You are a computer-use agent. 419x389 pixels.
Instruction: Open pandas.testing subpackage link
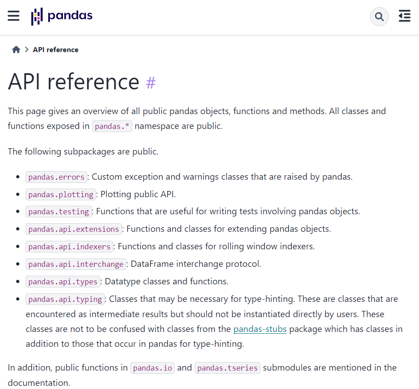pyautogui.click(x=58, y=212)
